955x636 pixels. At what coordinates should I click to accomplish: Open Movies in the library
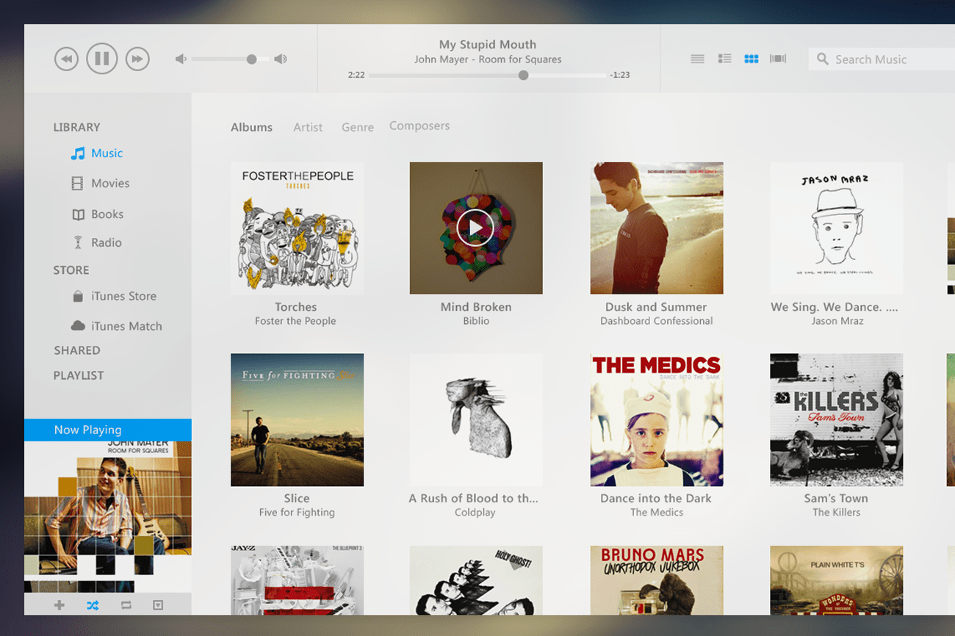pyautogui.click(x=110, y=184)
